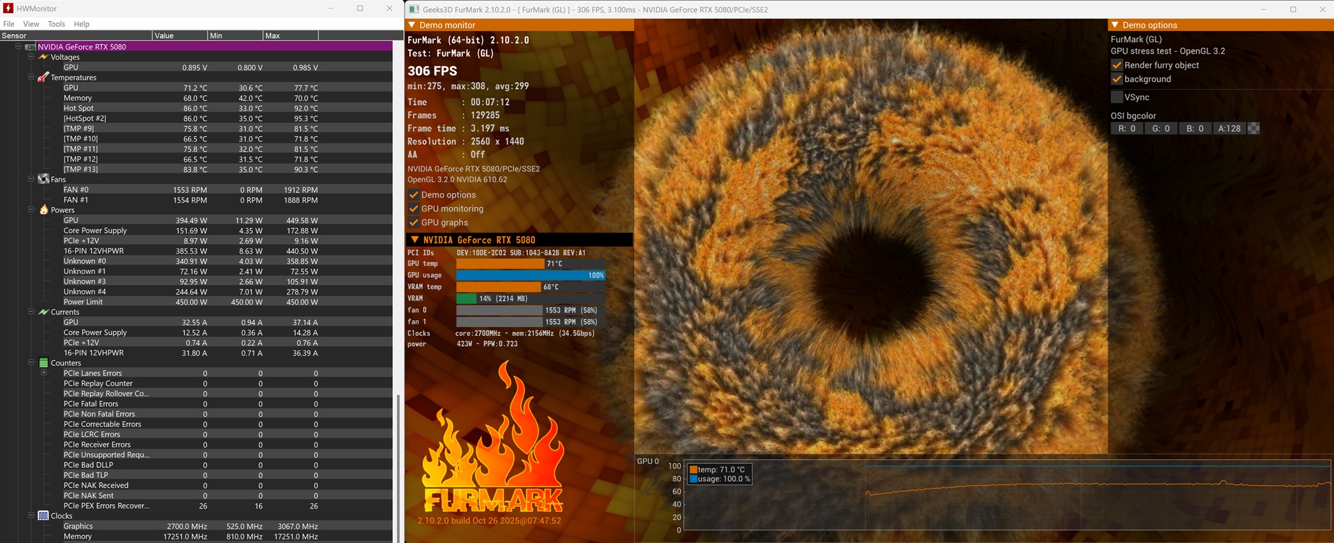Select the FAN #0 row
Image resolution: width=1334 pixels, height=543 pixels.
pos(196,190)
